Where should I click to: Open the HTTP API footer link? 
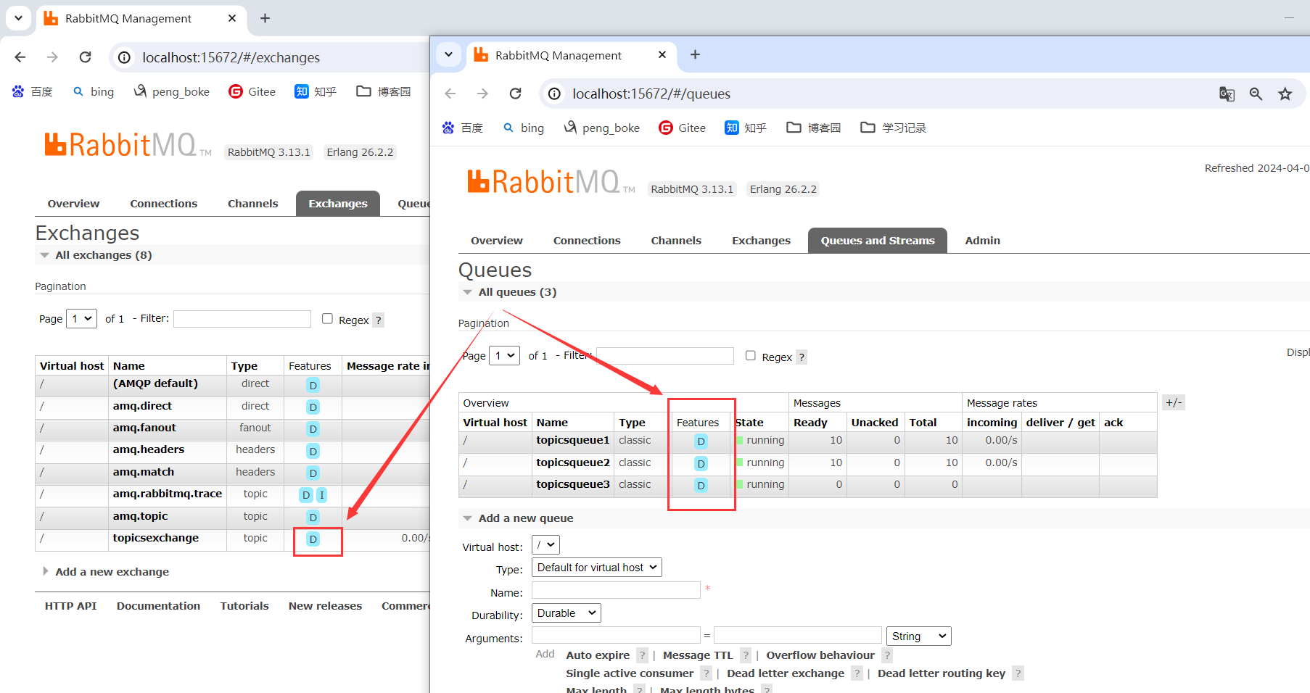pos(70,606)
